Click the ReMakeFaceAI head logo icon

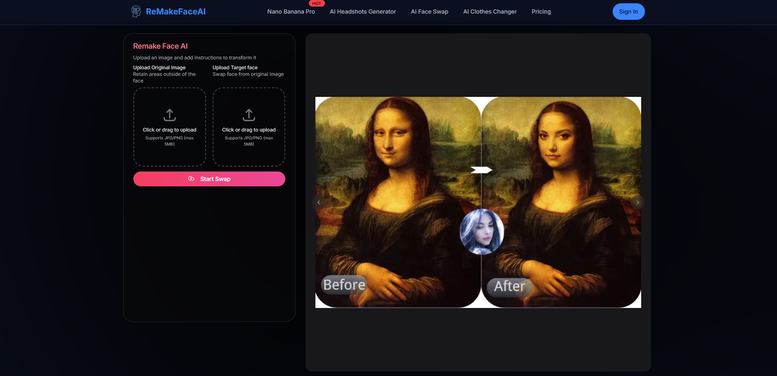pos(136,12)
